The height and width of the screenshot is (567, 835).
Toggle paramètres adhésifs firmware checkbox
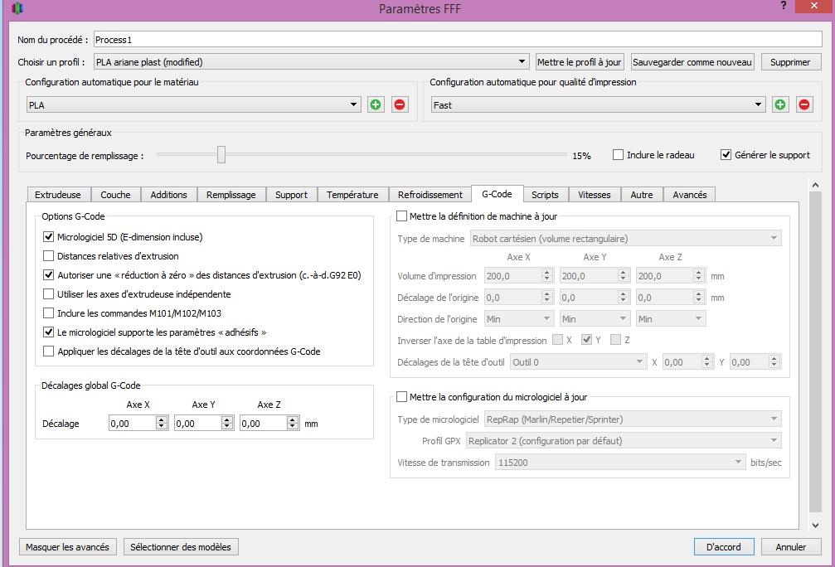[48, 332]
